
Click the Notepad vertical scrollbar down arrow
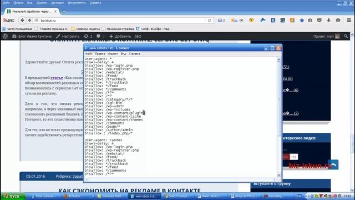point(279,175)
